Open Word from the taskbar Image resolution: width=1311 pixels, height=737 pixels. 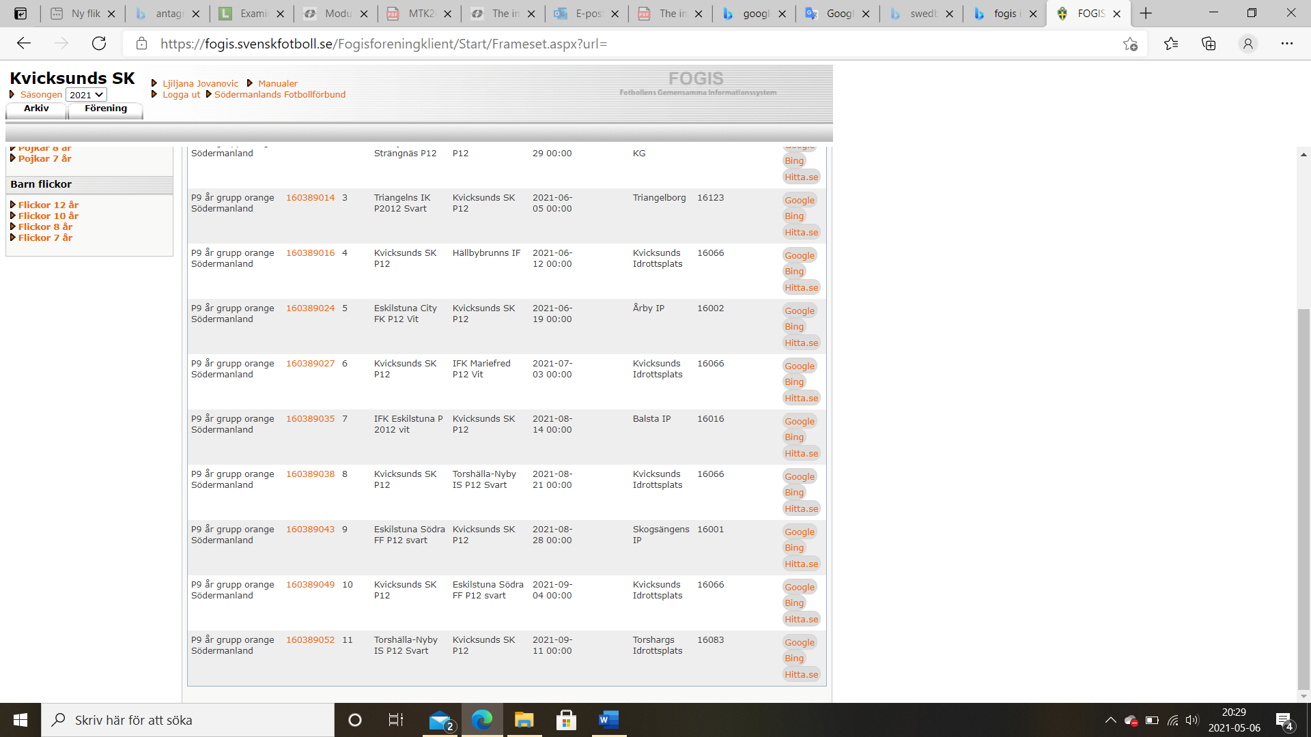click(x=608, y=720)
